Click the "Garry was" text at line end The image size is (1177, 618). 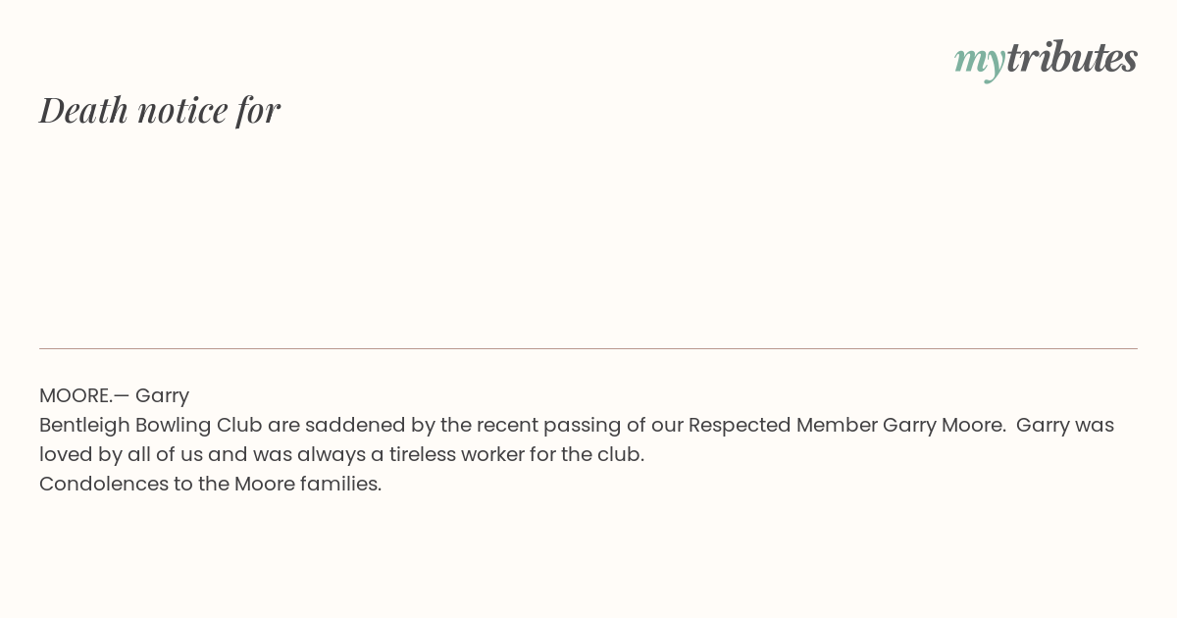(1065, 426)
